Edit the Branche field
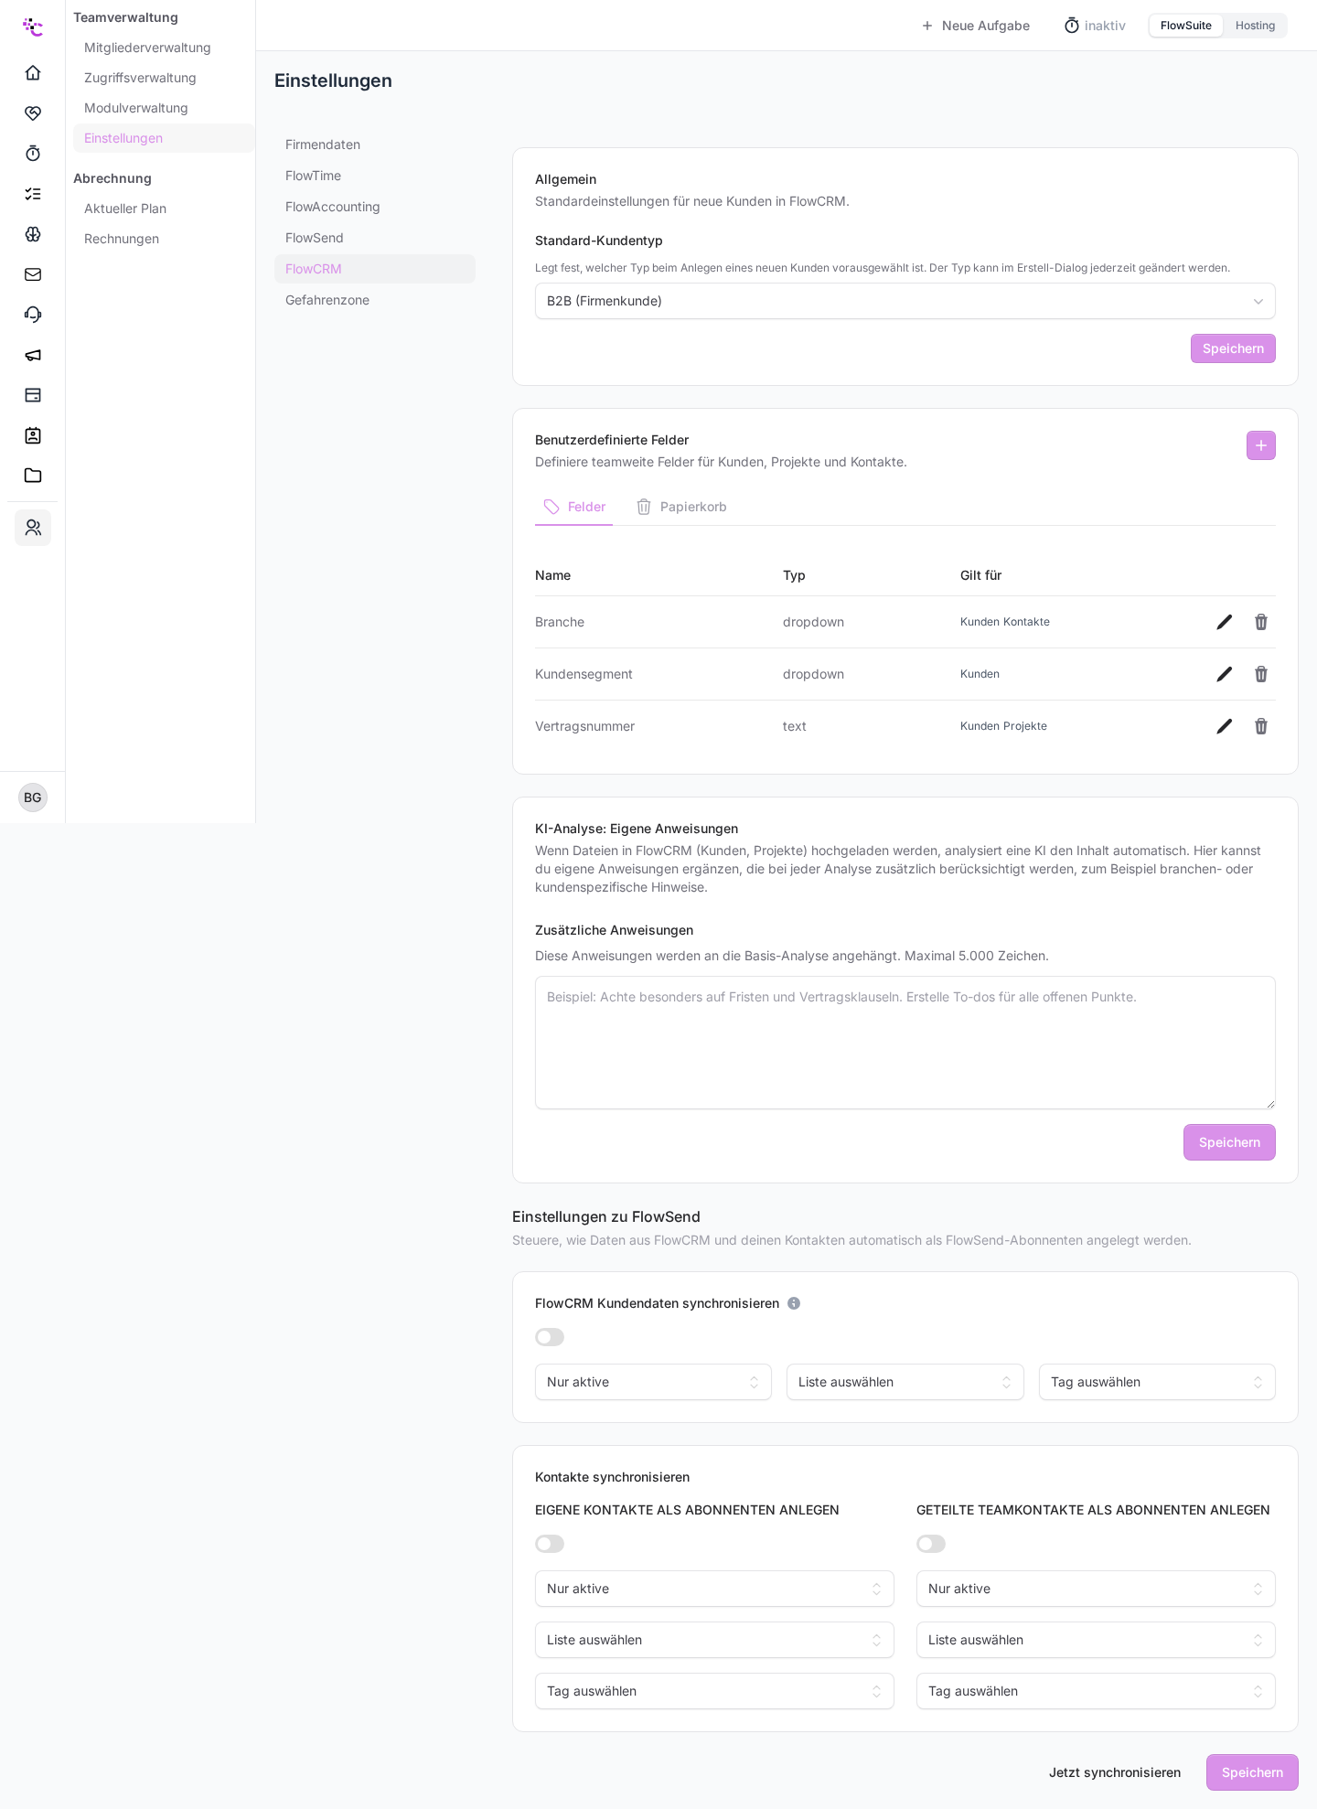The height and width of the screenshot is (1809, 1317). [x=1225, y=622]
